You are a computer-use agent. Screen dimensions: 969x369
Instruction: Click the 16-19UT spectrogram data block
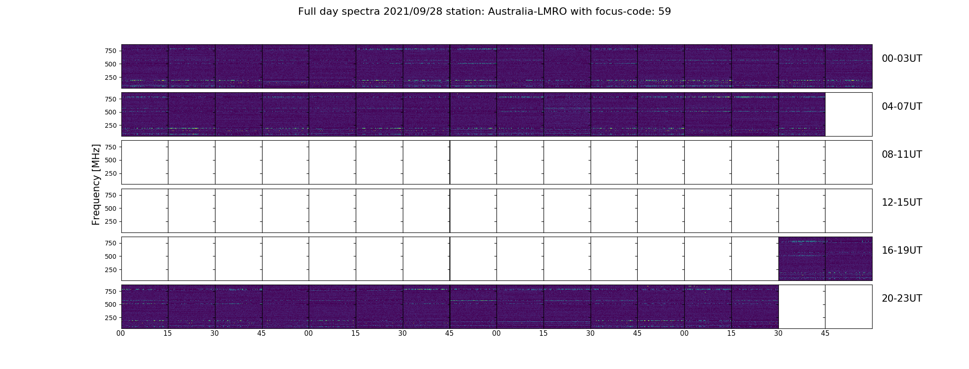coord(825,258)
